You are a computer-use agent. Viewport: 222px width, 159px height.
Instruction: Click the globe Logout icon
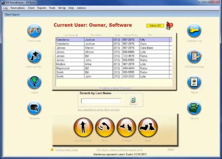coord(34,82)
